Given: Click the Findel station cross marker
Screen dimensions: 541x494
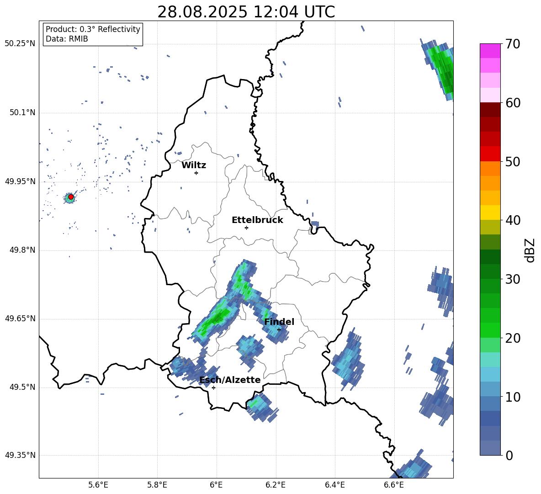Looking at the screenshot, I should click(x=279, y=330).
